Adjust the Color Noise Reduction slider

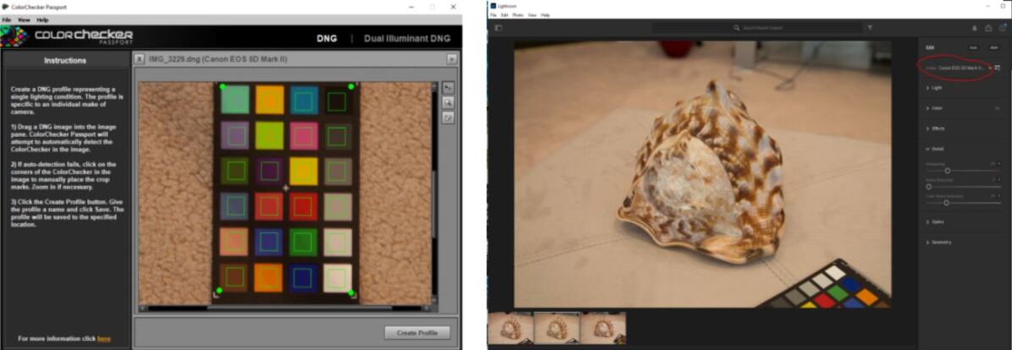[946, 202]
